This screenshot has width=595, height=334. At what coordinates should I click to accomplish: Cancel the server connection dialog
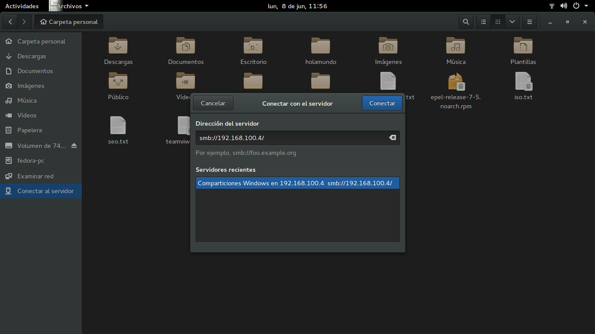click(x=213, y=103)
